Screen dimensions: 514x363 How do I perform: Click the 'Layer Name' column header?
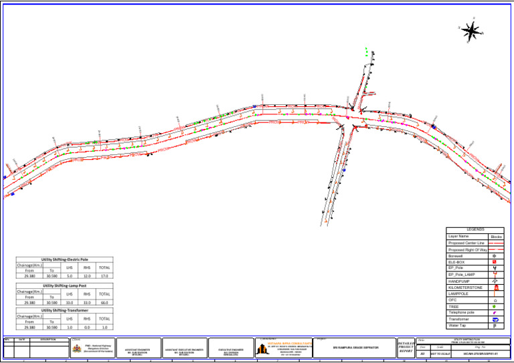click(x=458, y=237)
